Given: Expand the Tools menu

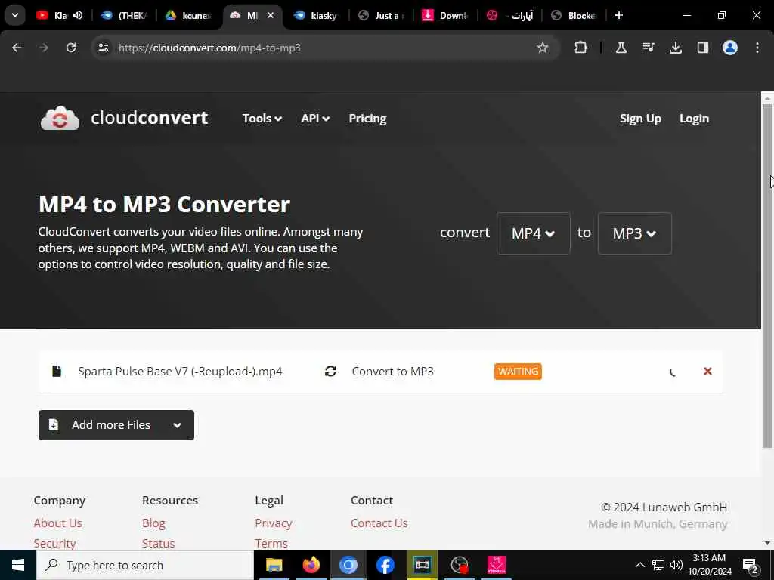Looking at the screenshot, I should 262,119.
